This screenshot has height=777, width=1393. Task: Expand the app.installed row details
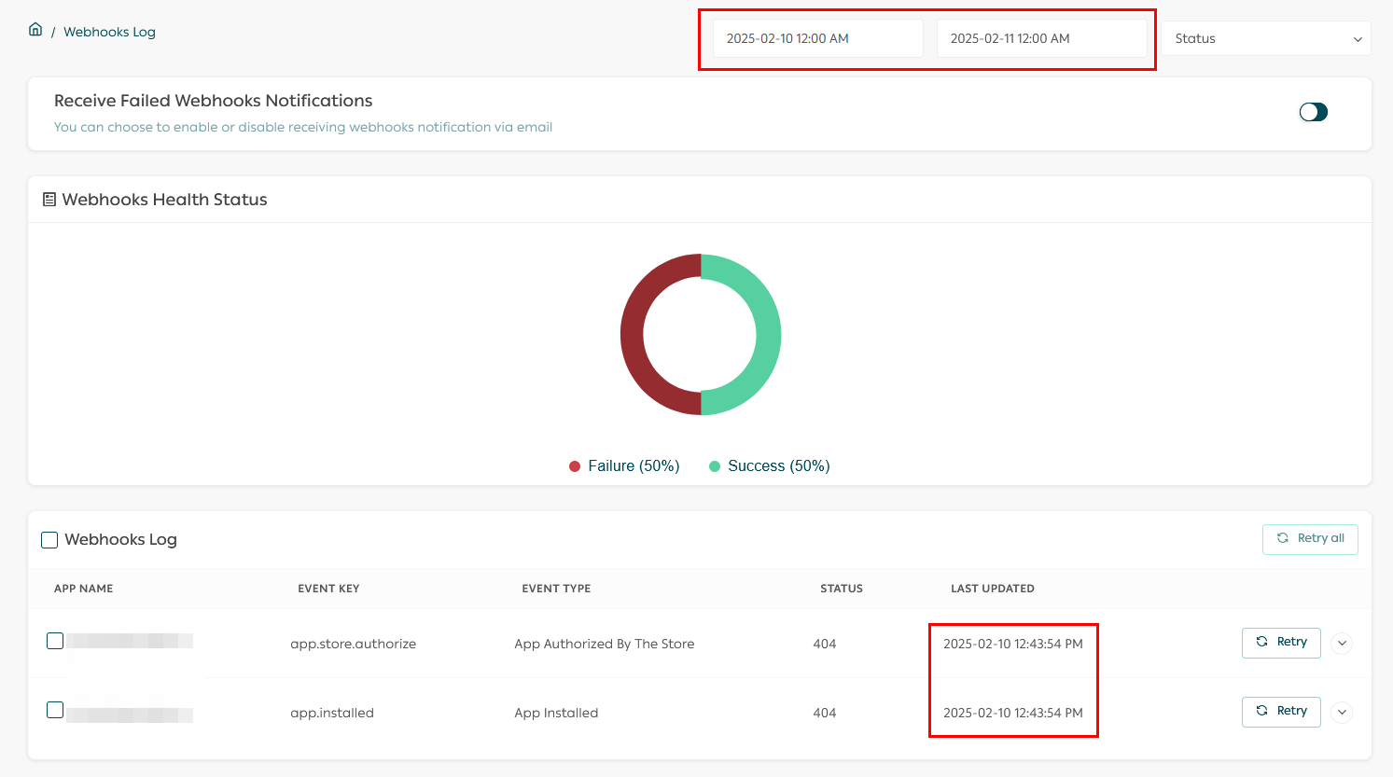click(x=1342, y=713)
